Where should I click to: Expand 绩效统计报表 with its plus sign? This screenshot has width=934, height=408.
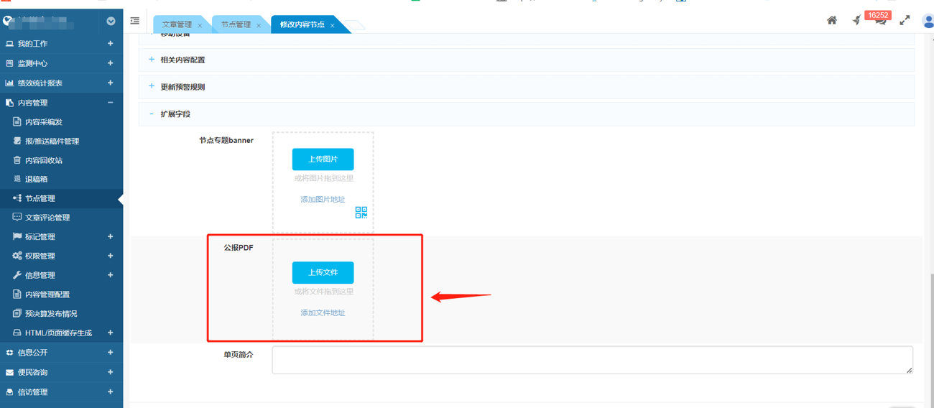[x=110, y=83]
